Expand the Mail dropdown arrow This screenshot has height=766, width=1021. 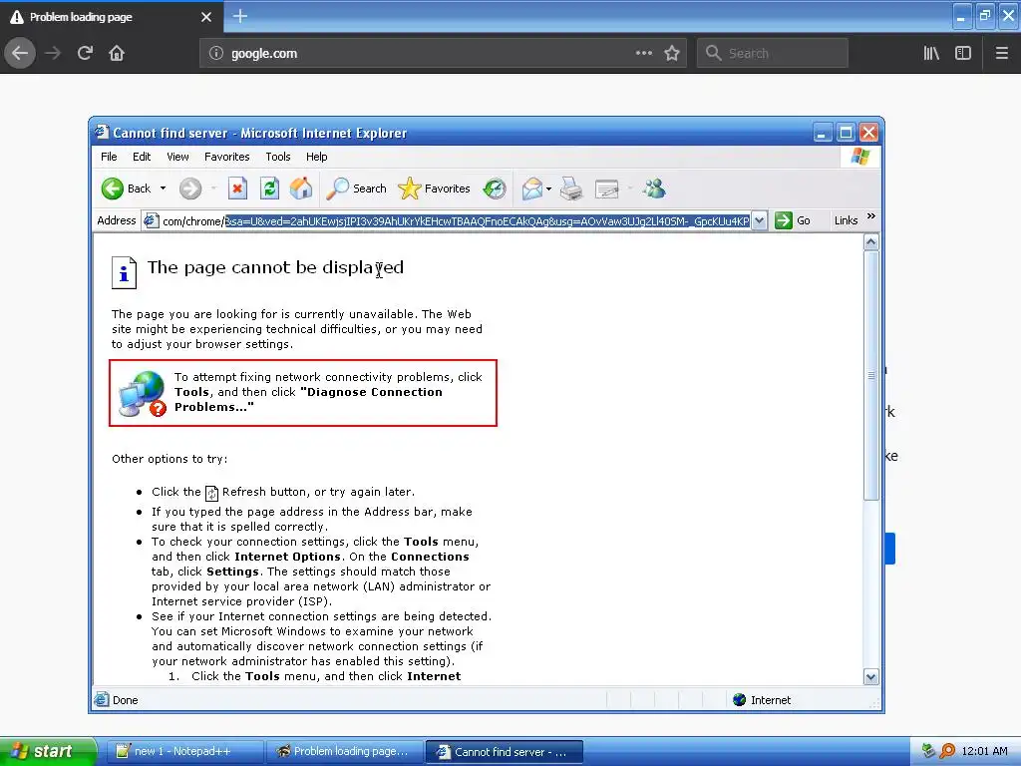pyautogui.click(x=549, y=189)
